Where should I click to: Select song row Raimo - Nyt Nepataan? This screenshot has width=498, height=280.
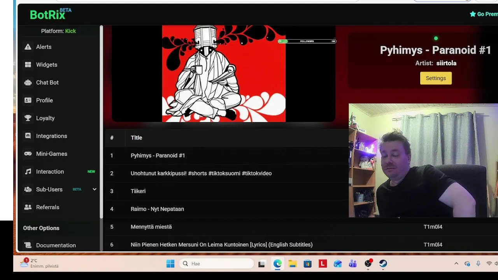click(x=226, y=209)
